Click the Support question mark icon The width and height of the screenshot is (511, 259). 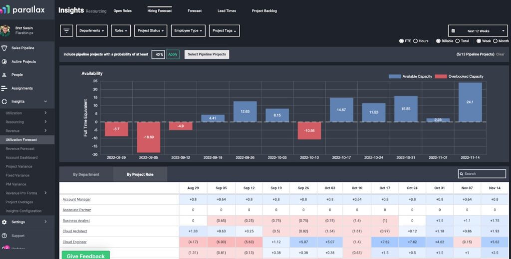click(4, 236)
